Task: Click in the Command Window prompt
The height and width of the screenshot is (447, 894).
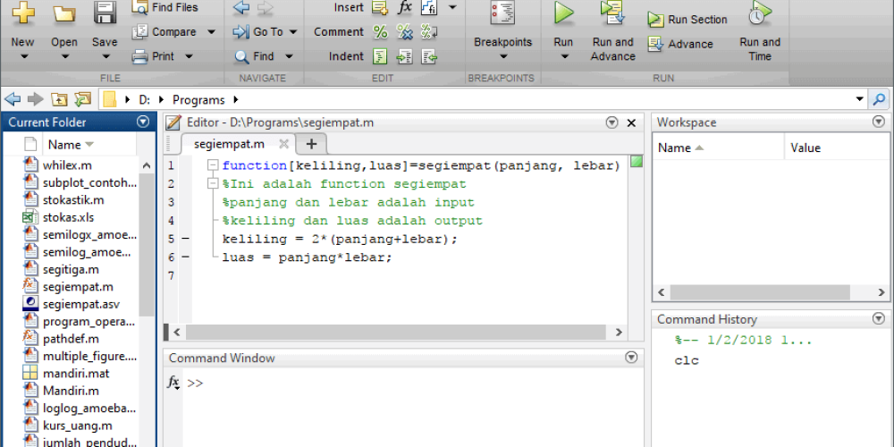Action: [402, 383]
